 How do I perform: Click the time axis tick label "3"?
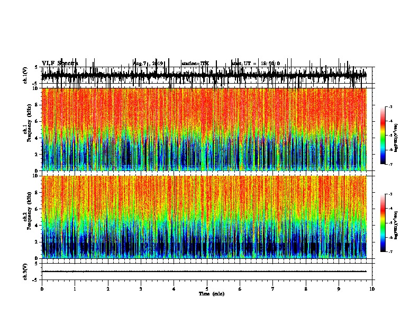141,289
